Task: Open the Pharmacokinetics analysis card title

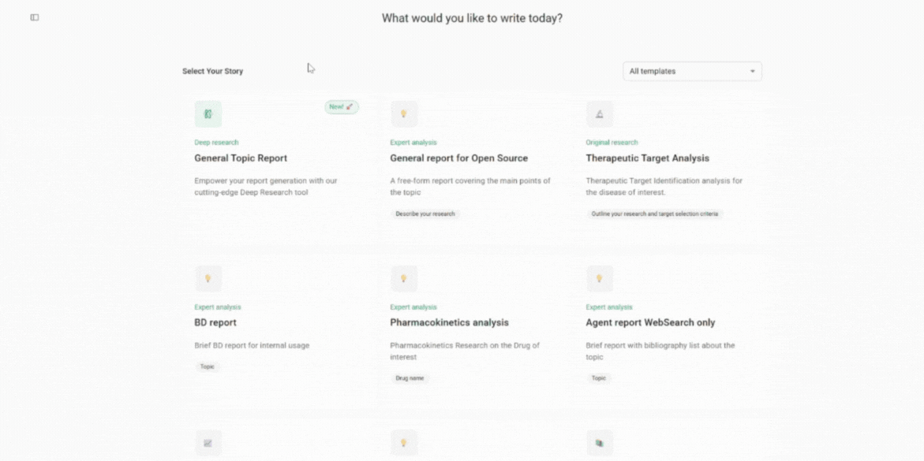Action: click(449, 322)
